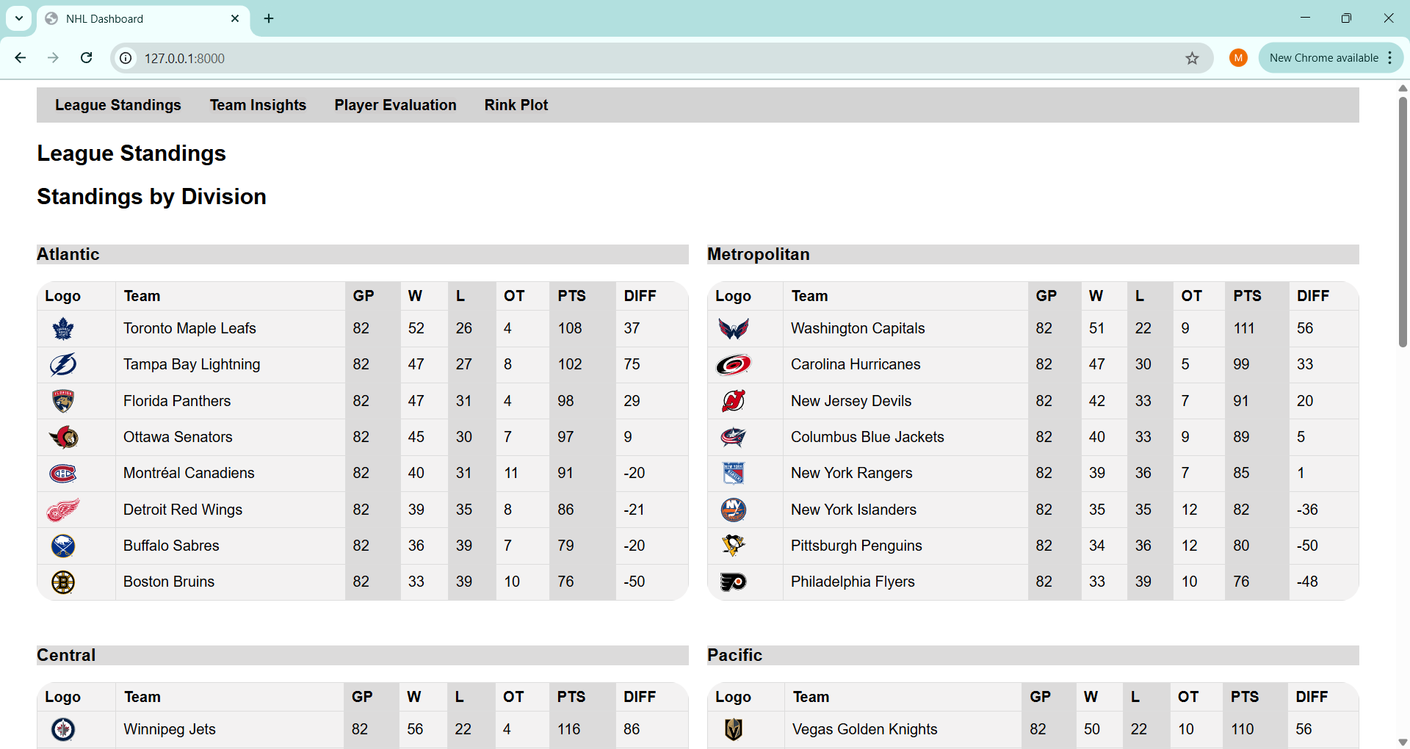Click the Toronto Maple Leafs team name

(x=189, y=328)
